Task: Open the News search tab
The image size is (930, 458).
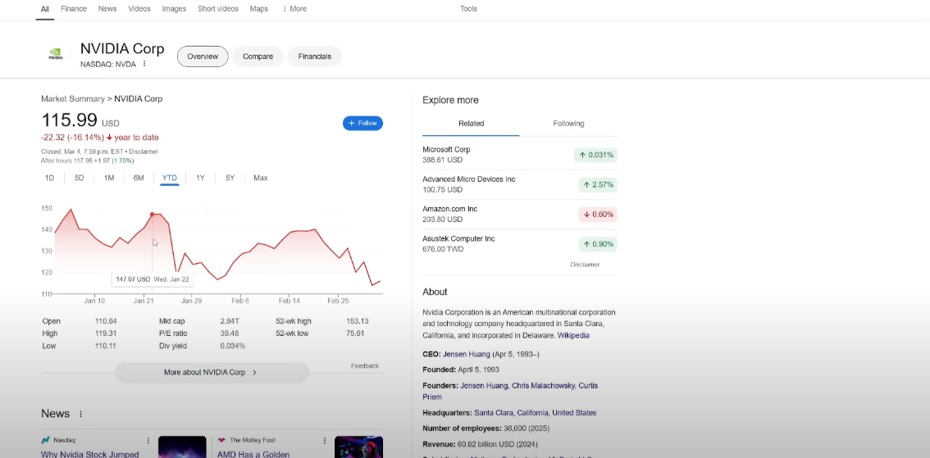Action: (107, 9)
